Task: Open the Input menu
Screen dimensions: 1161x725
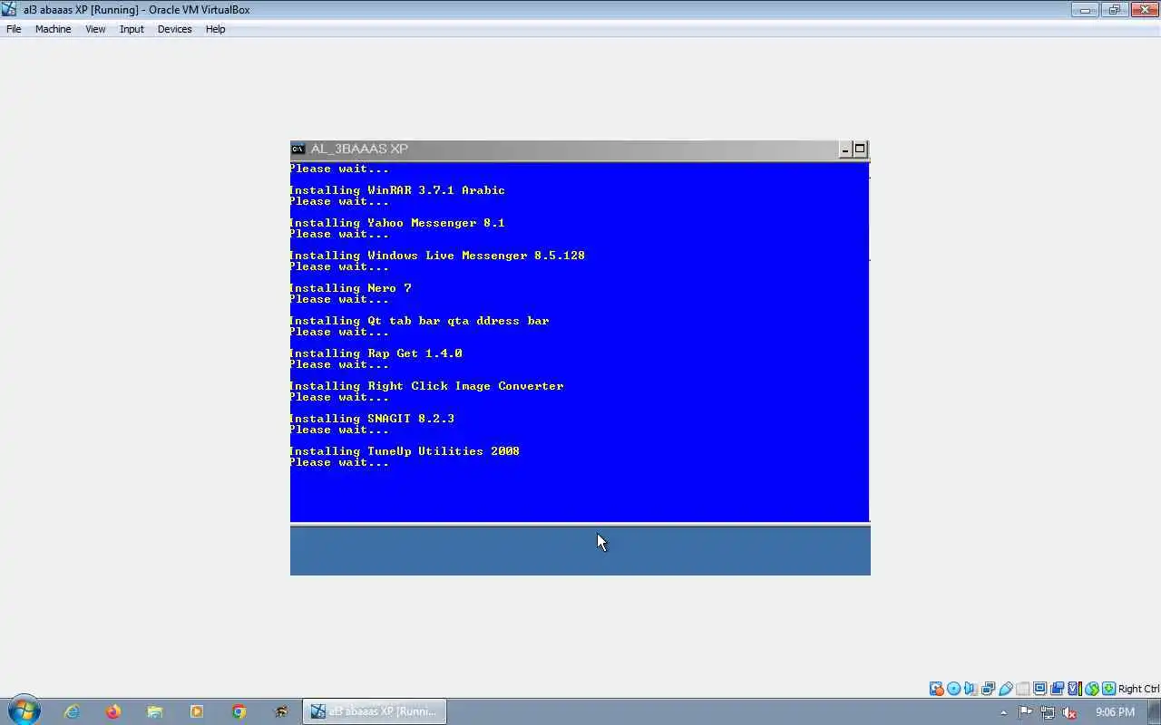Action: click(x=132, y=29)
